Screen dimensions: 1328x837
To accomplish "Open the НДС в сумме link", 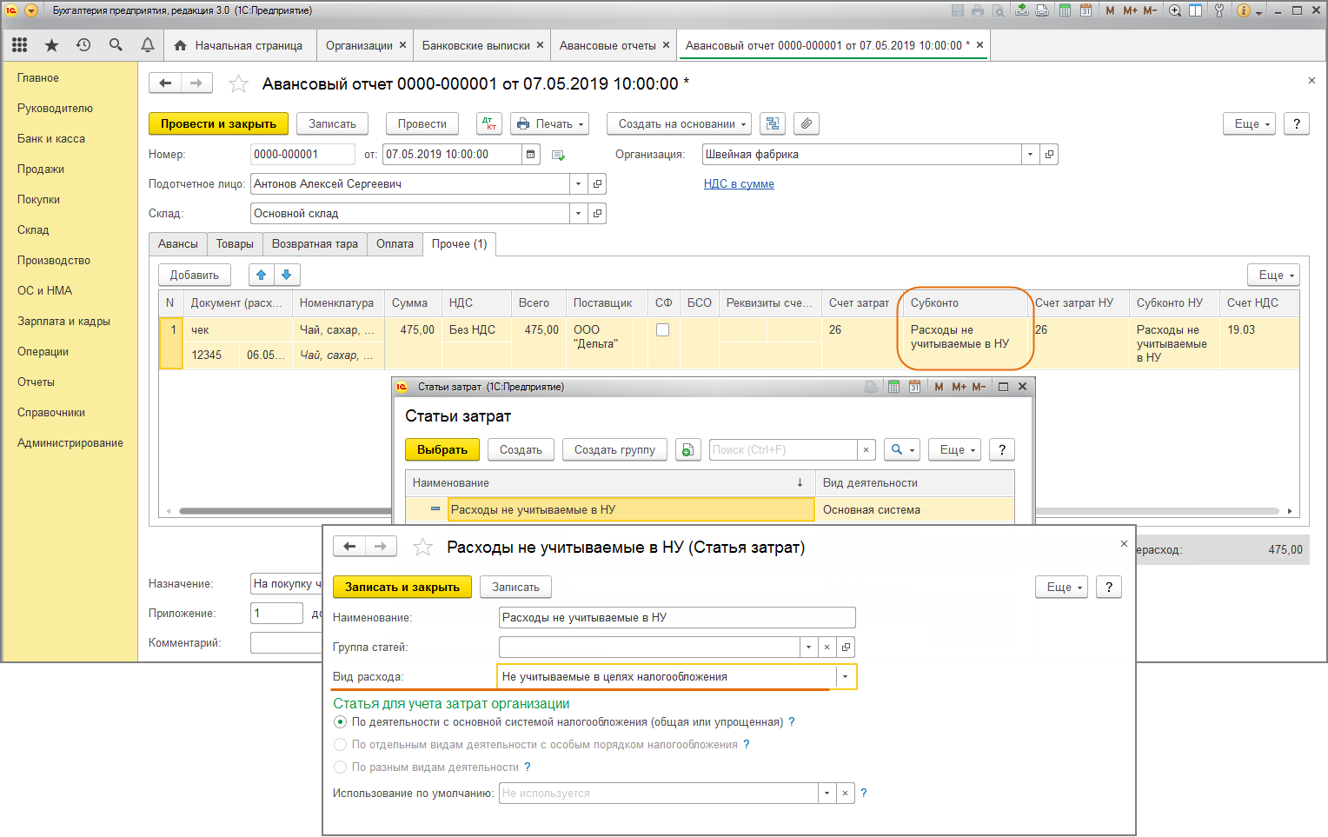I will pos(739,184).
